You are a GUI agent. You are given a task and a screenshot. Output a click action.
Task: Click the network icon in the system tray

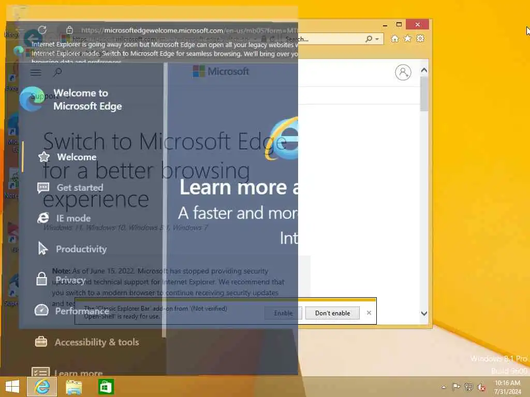coord(468,387)
